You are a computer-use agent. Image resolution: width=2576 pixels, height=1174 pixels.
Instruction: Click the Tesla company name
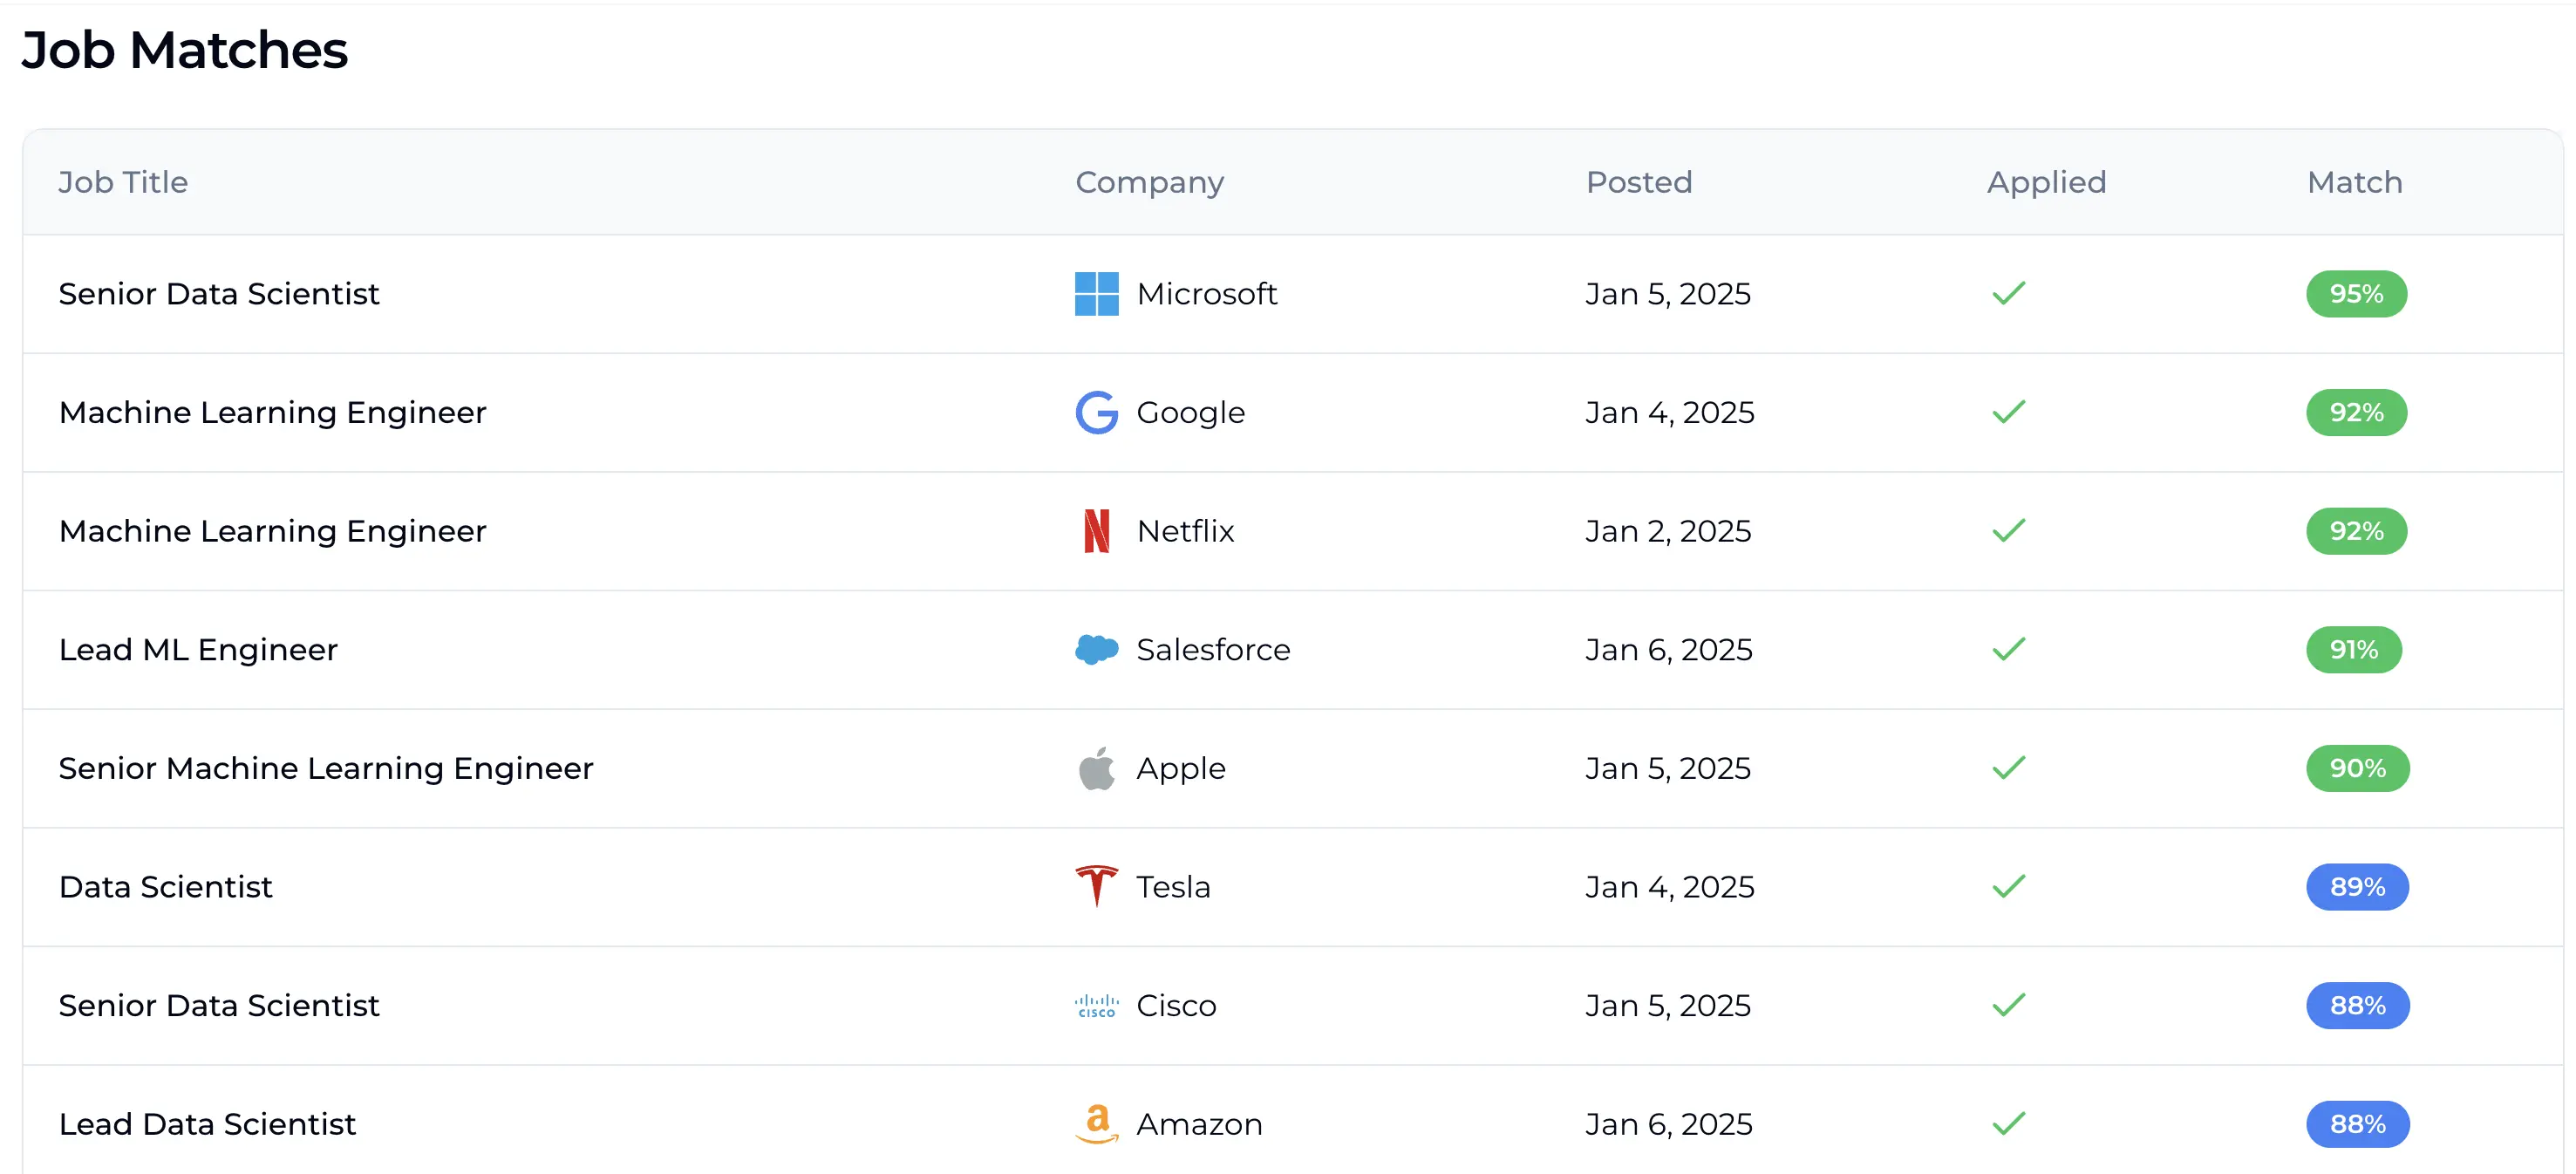coord(1173,886)
